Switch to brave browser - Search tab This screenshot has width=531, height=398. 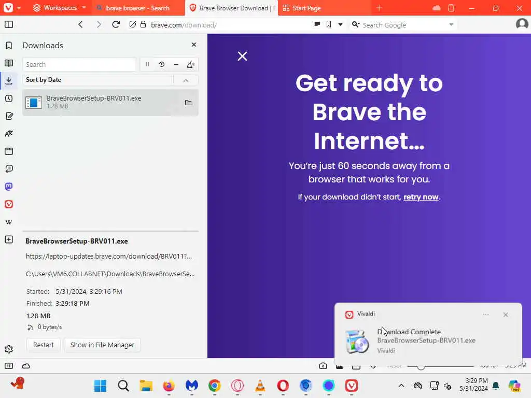[138, 8]
